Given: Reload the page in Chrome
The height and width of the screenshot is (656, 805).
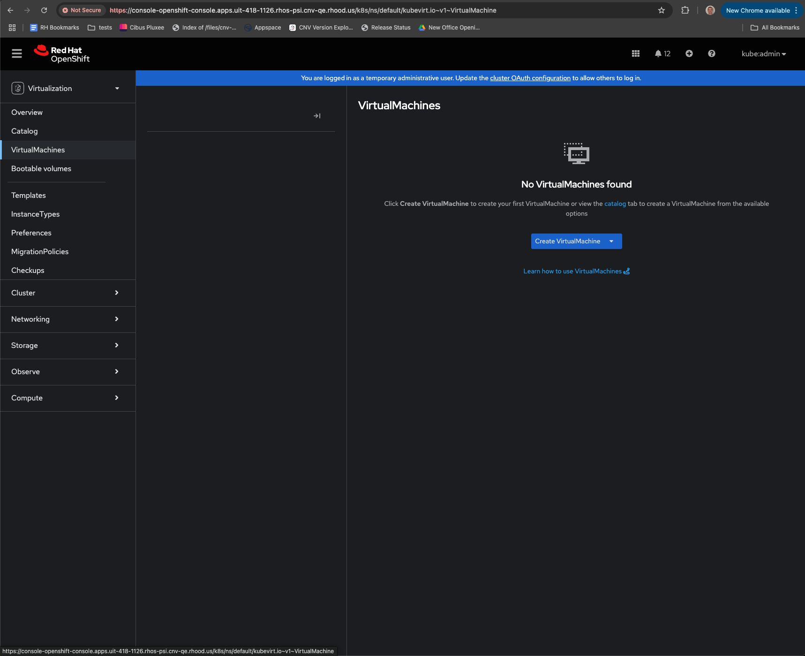Looking at the screenshot, I should [x=44, y=10].
